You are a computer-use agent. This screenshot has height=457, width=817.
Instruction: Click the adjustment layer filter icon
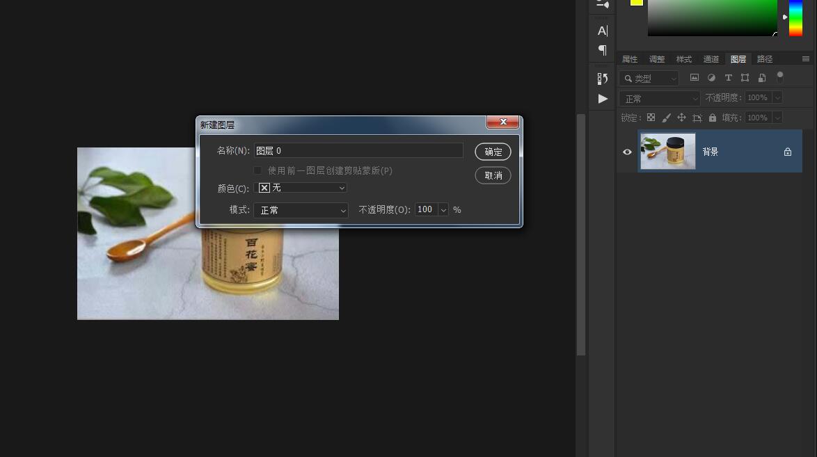711,77
